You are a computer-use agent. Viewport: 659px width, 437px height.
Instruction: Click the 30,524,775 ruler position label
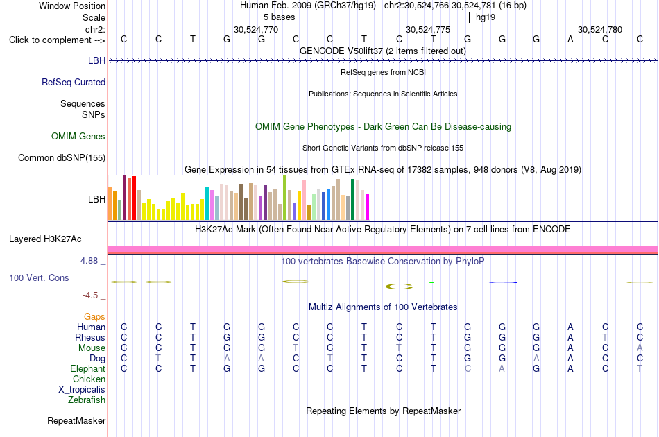[x=428, y=29]
